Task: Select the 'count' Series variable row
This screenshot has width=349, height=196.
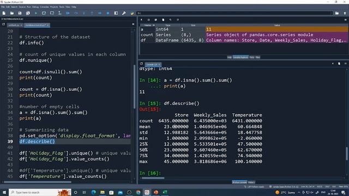Action: coord(244,35)
